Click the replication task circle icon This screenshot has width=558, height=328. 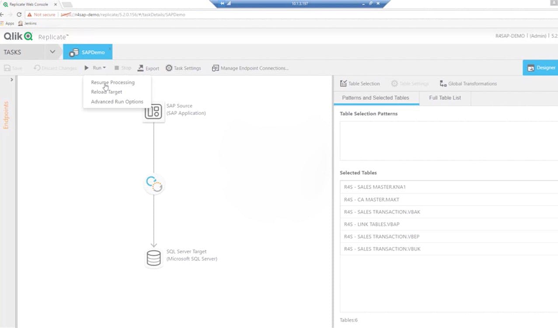coord(154,184)
